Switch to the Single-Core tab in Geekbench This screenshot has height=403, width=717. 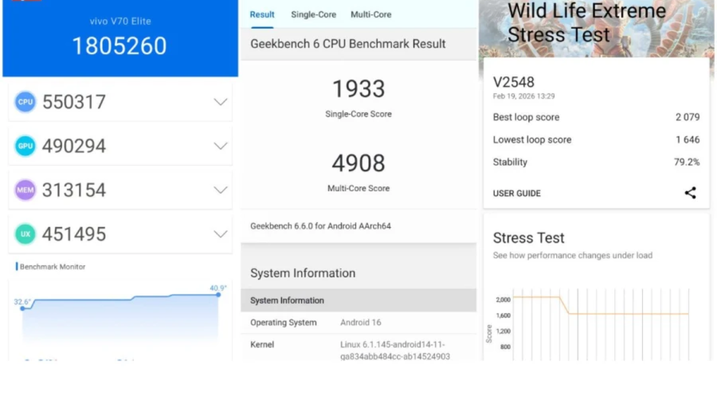[x=313, y=15]
